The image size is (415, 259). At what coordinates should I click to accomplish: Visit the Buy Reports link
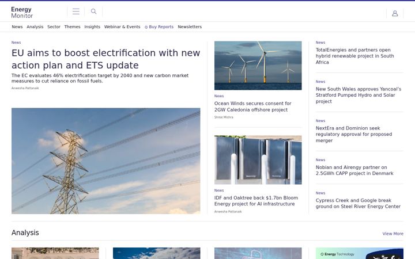159,26
